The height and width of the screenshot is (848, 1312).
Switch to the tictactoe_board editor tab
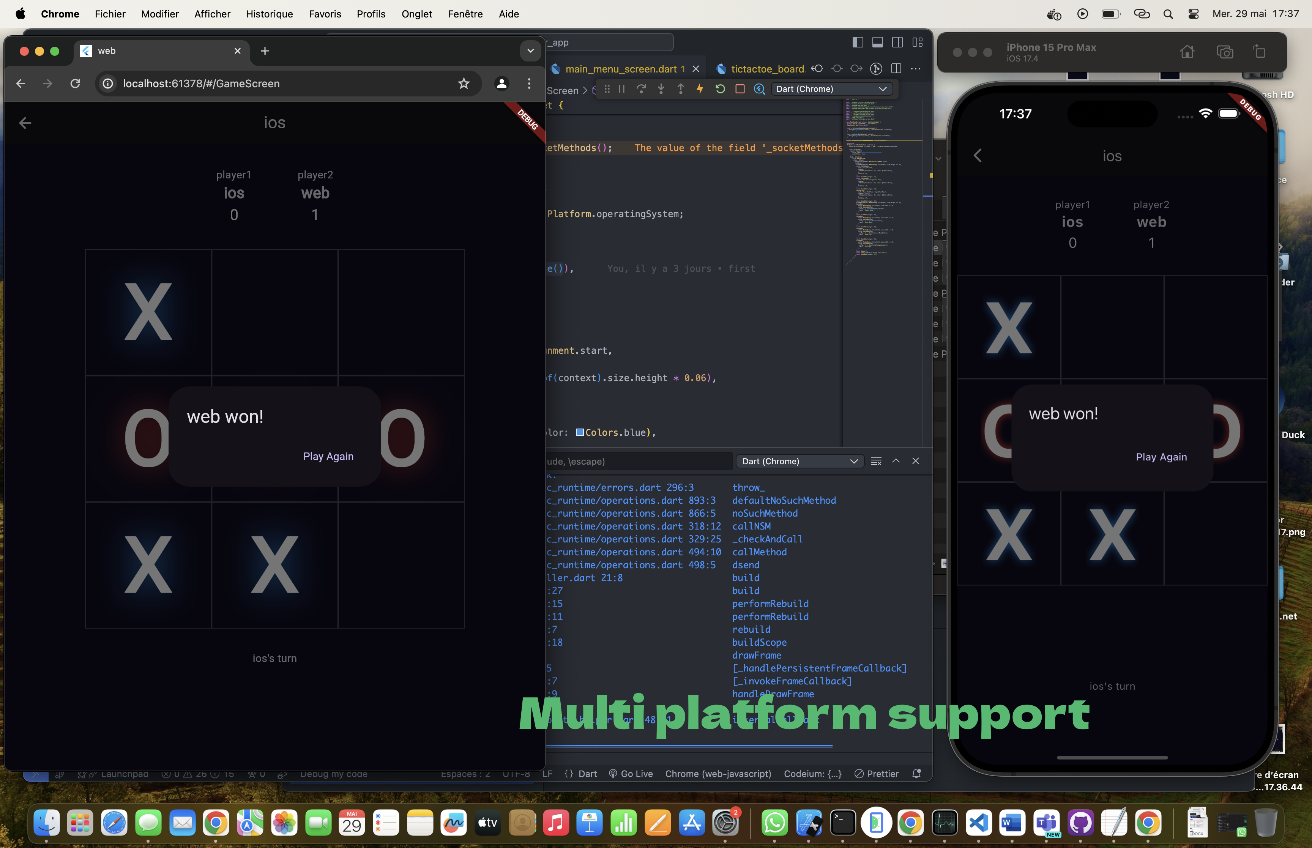coord(767,69)
